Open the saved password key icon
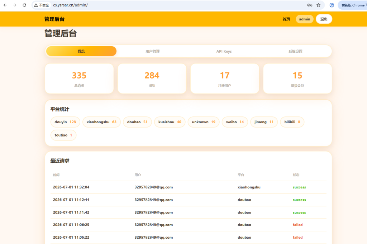367x244 pixels. coord(310,5)
